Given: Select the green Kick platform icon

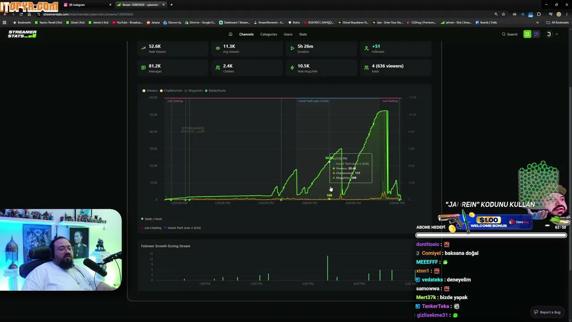Looking at the screenshot, I should pos(527,34).
